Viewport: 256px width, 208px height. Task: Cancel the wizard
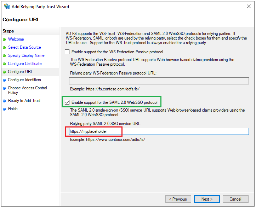pos(235,199)
